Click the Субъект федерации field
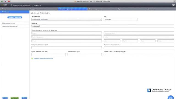 [x=67, y=37]
